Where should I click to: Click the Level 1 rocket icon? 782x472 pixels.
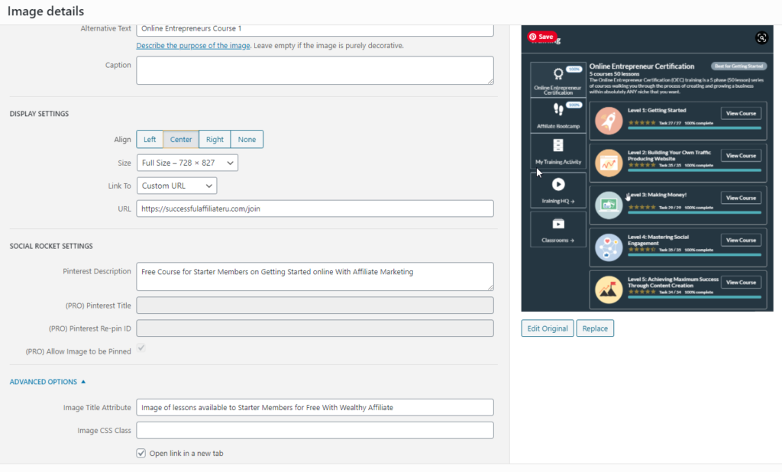(609, 121)
